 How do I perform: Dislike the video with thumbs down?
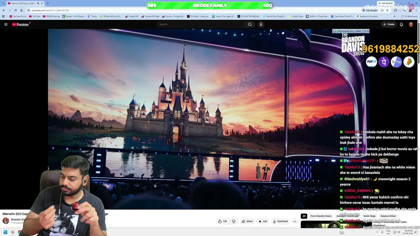click(x=234, y=221)
